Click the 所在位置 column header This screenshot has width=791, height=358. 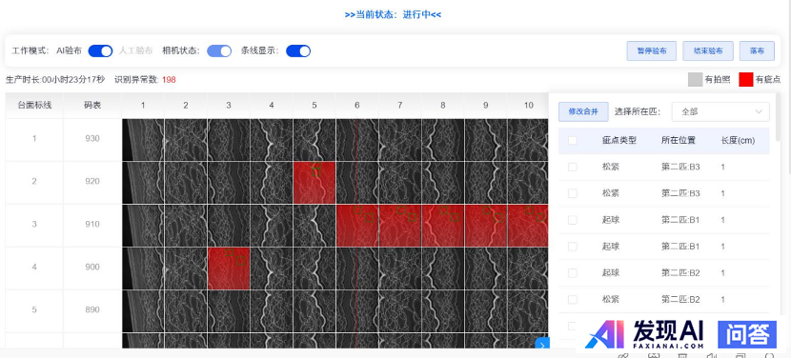pyautogui.click(x=679, y=141)
